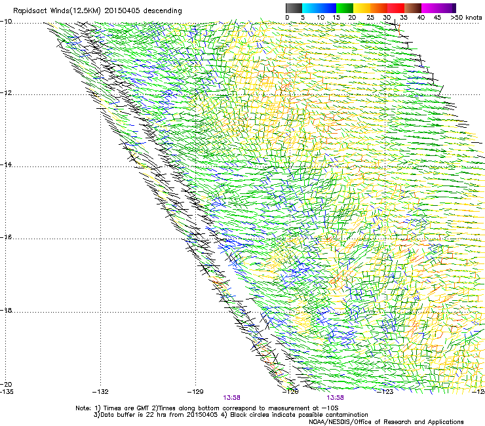Click the yellow 20-25 knots legend segment

click(362, 8)
